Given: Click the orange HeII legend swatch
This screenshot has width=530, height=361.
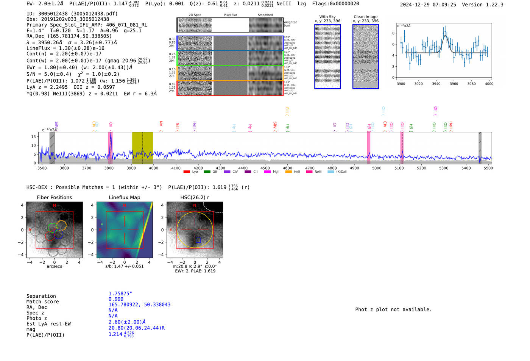Looking at the screenshot, I should tap(288, 172).
